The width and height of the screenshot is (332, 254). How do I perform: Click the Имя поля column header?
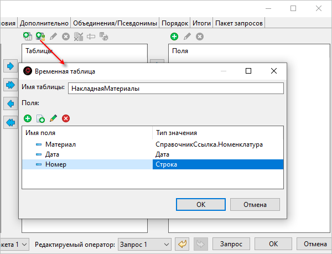coord(87,133)
